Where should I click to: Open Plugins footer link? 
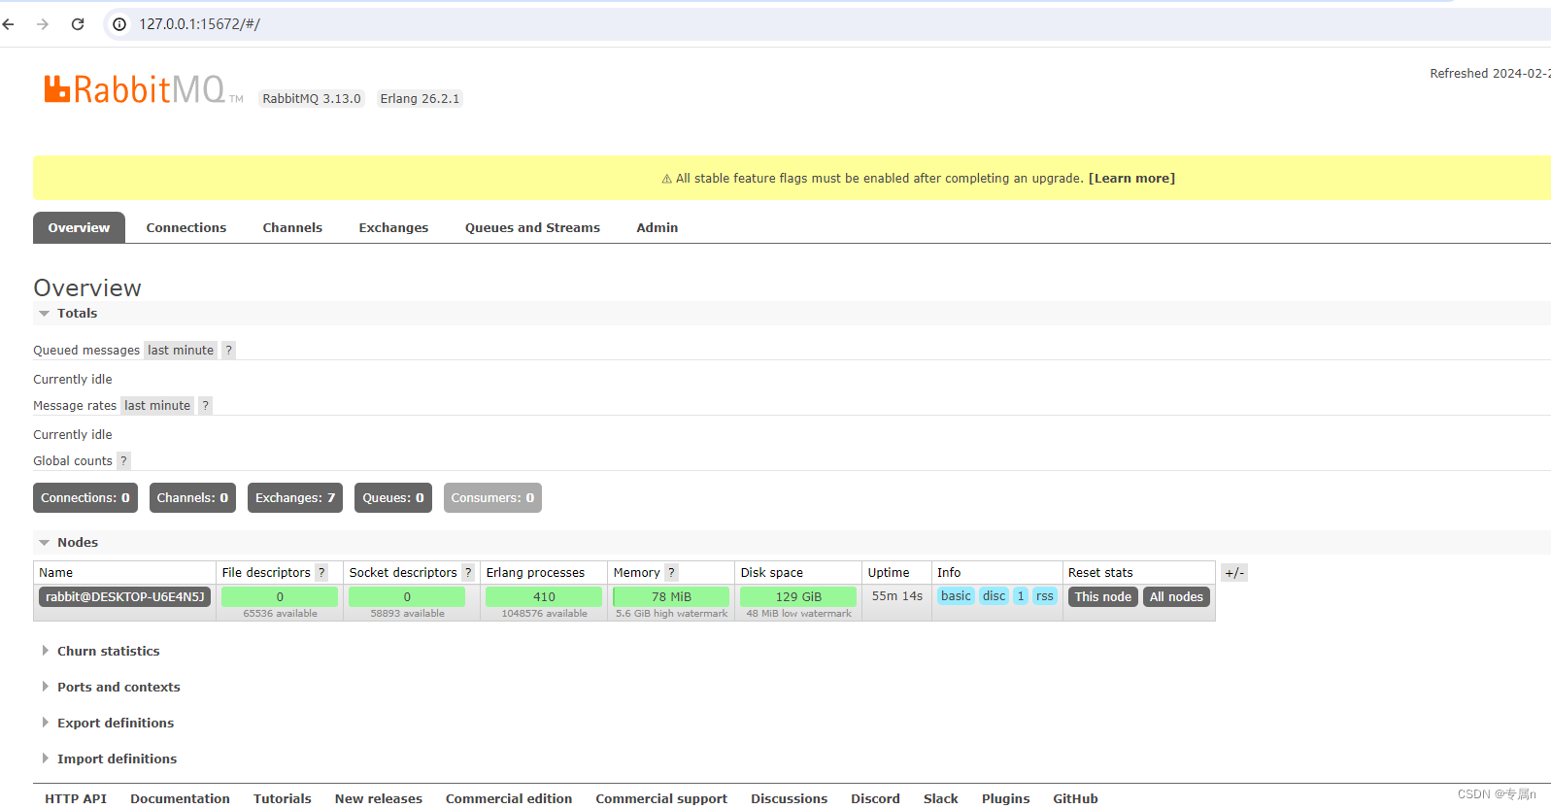1006,799
